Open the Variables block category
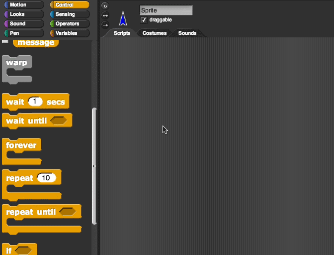334x255 pixels. (x=69, y=33)
